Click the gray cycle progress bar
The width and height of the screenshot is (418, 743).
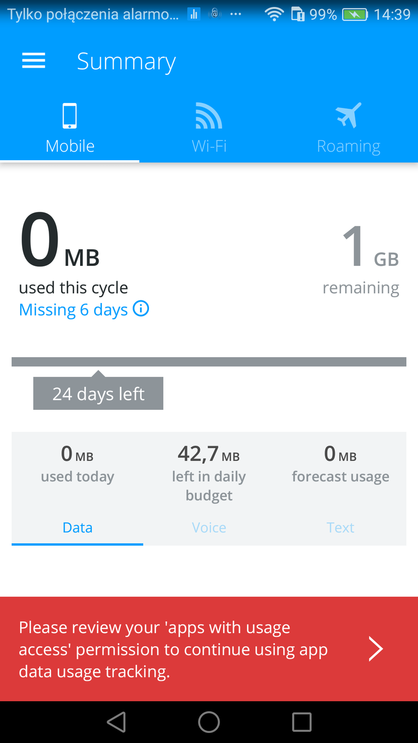click(209, 362)
